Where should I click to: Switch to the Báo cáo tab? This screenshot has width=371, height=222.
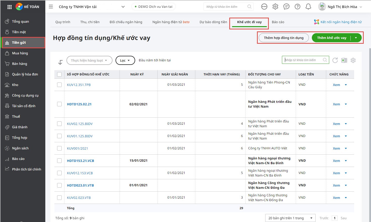[278, 22]
